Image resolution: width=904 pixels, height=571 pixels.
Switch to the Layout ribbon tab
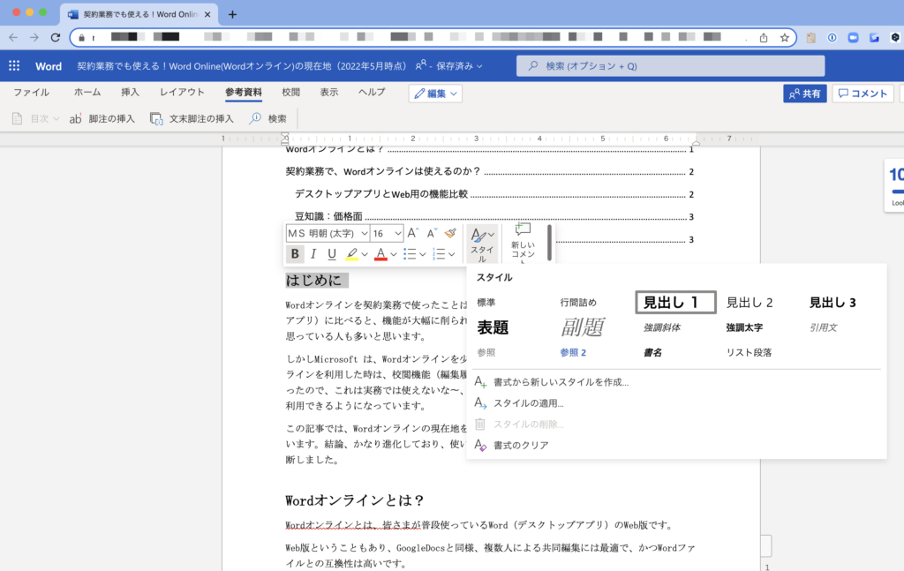coord(182,92)
